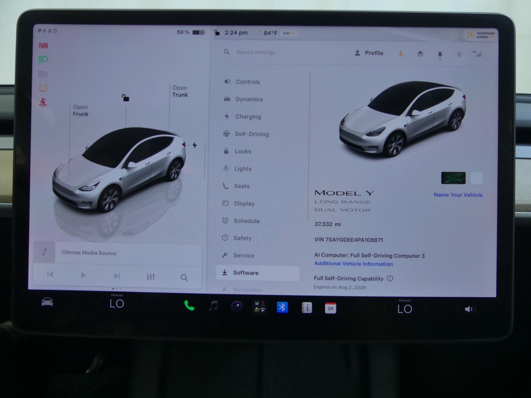Tap the blue Bluetooth app in the dock
This screenshot has height=398, width=531.
[x=282, y=307]
